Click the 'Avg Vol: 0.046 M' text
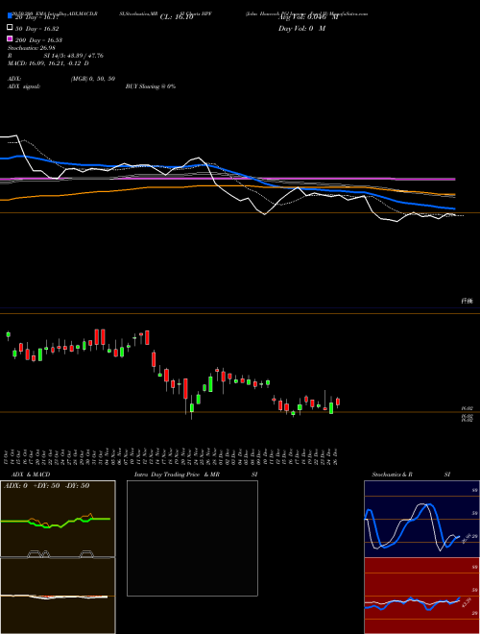The width and height of the screenshot is (480, 634). 307,17
